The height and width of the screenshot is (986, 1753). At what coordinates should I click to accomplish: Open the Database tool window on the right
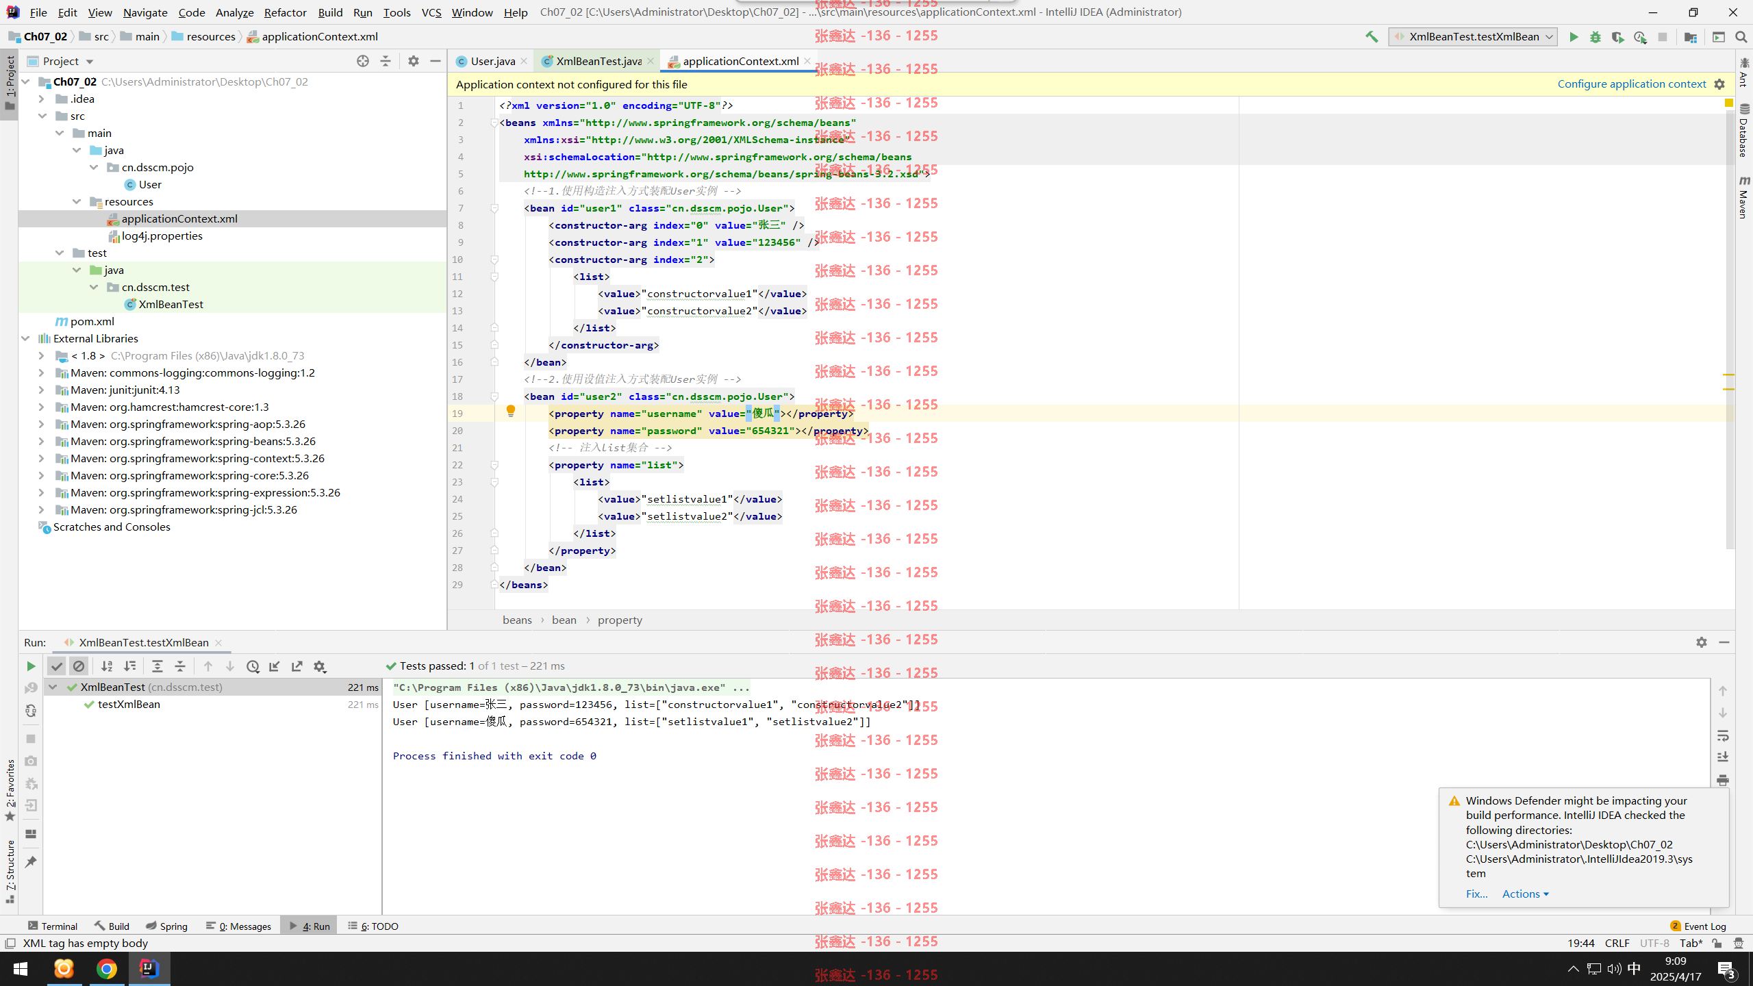pos(1744,130)
